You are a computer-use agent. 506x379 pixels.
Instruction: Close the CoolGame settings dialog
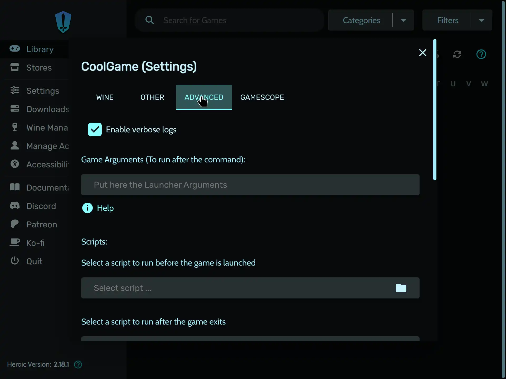(422, 53)
